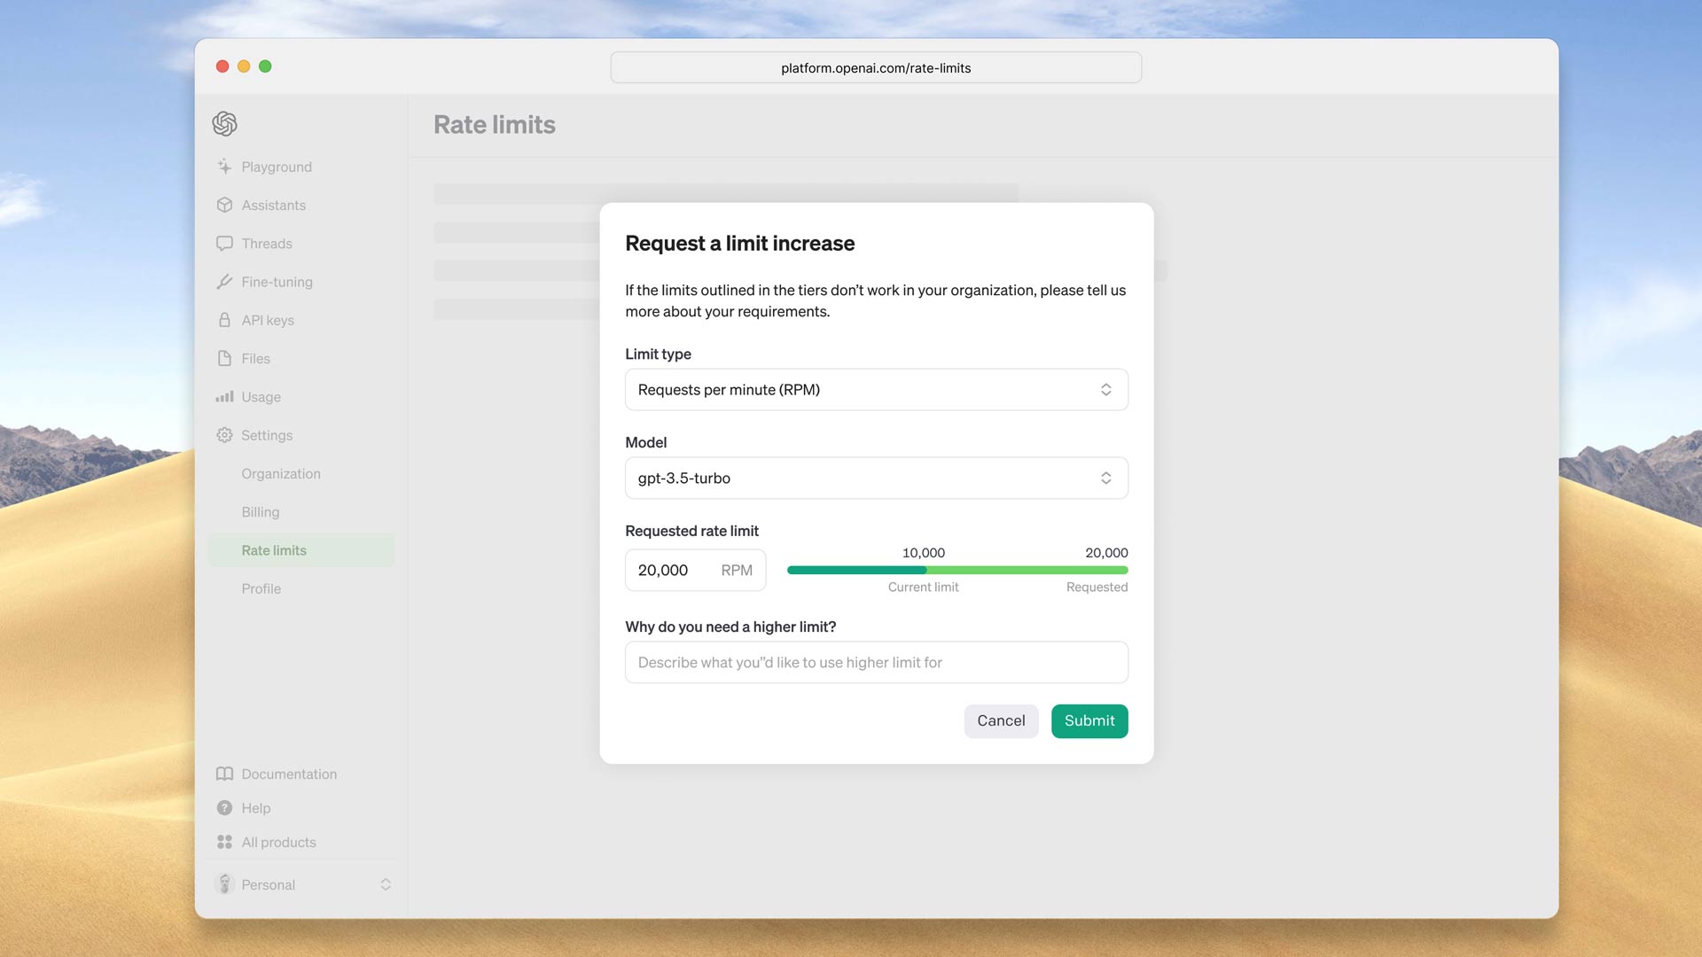Click the browser address bar URL

[876, 68]
